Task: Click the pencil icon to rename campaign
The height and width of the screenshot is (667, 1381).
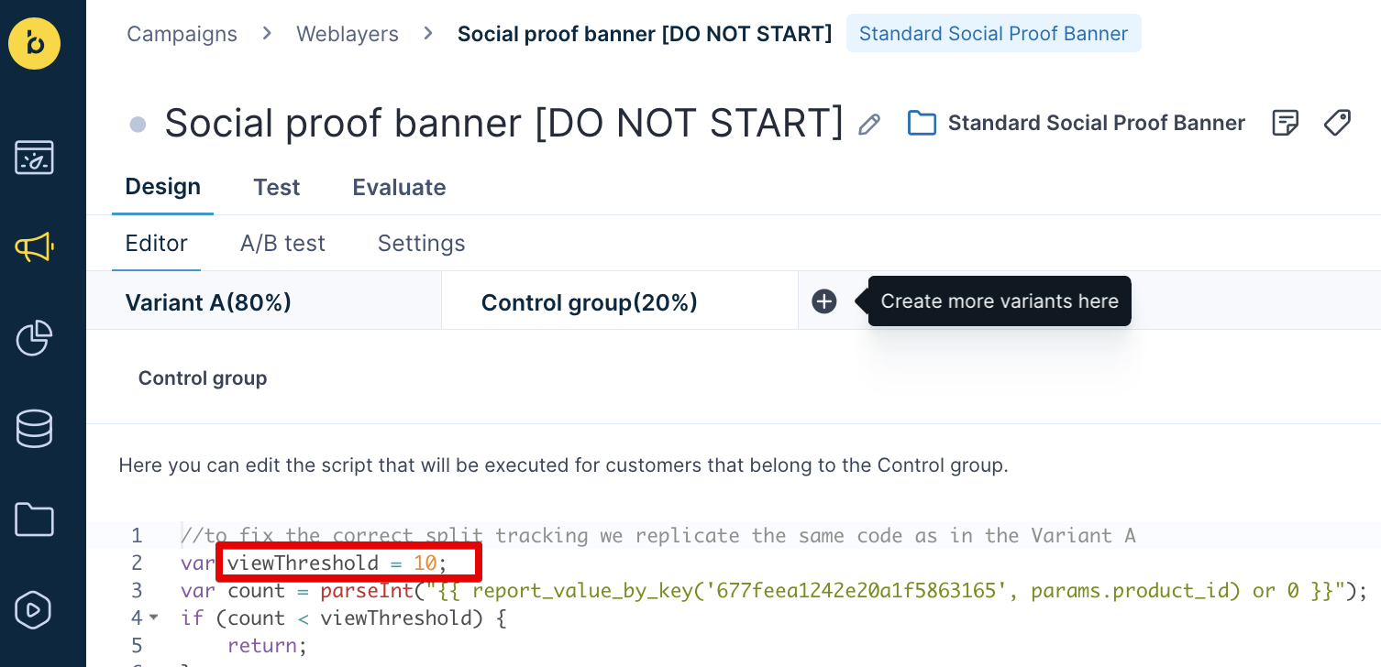Action: pos(869,124)
